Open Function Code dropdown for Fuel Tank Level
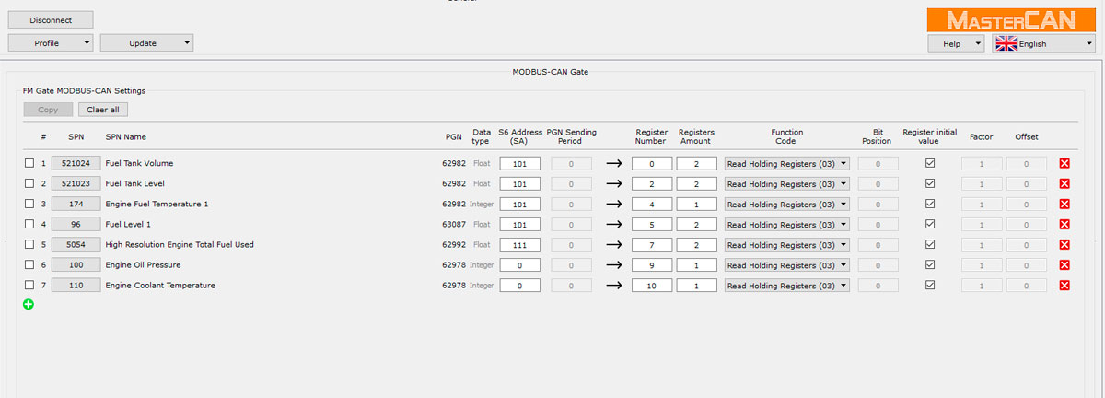This screenshot has height=398, width=1105. click(x=786, y=183)
